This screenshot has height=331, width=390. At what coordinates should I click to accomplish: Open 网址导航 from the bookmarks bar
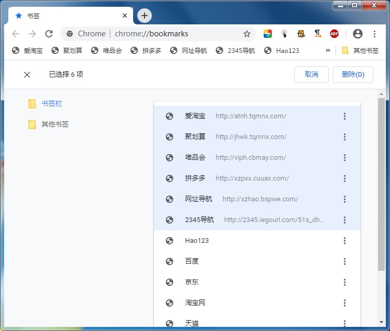(x=188, y=51)
